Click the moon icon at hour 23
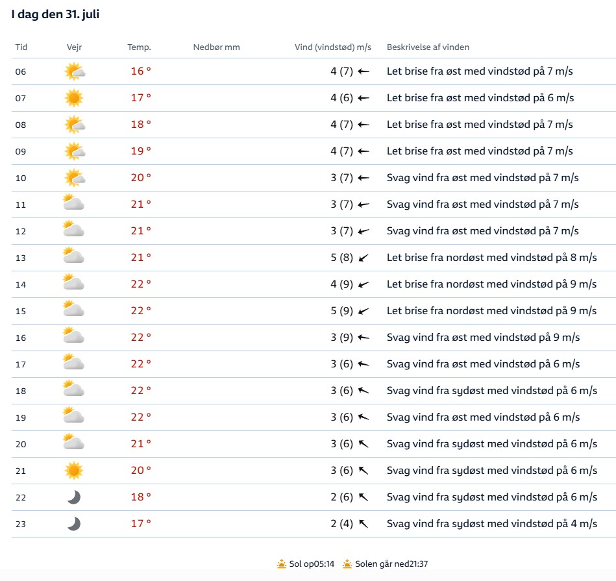Image resolution: width=616 pixels, height=581 pixels. click(x=74, y=523)
